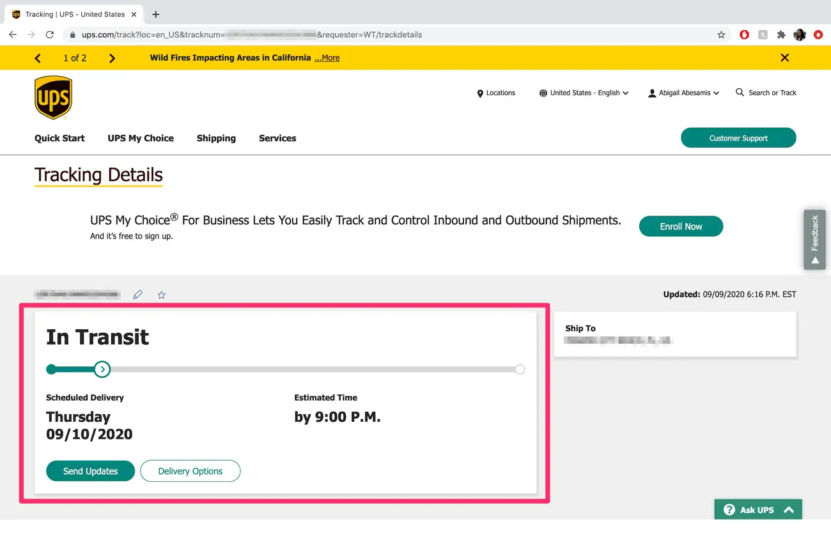Expand the United States - English language dropdown
This screenshot has width=831, height=533.
[x=584, y=93]
